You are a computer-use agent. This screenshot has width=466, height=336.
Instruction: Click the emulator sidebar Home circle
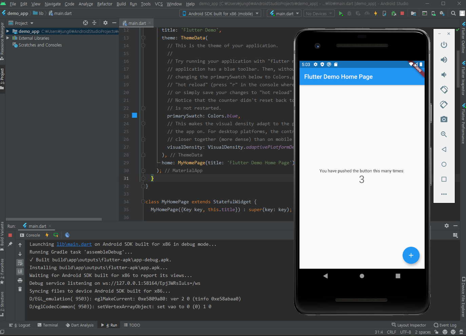tap(444, 164)
